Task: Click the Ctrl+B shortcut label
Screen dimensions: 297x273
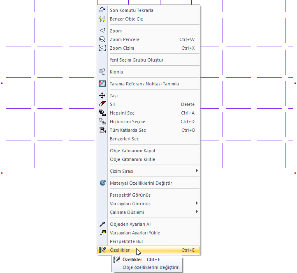Action: pyautogui.click(x=188, y=130)
